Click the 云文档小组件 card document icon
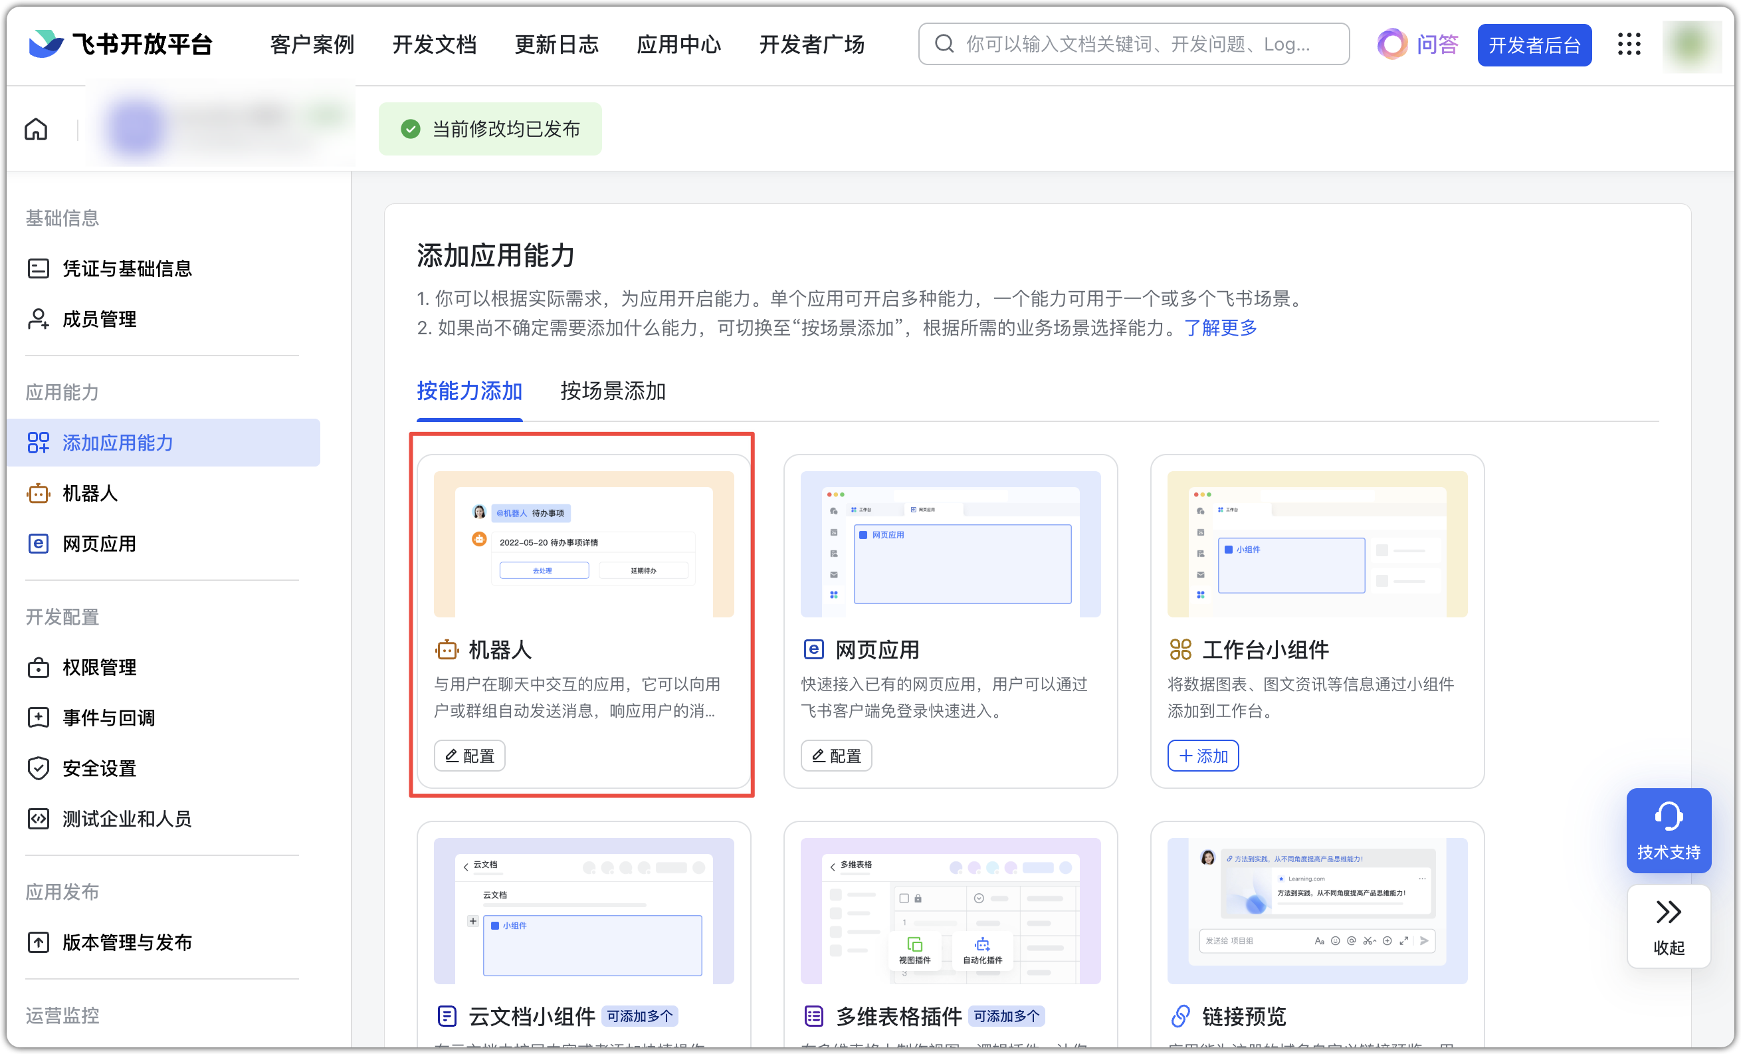Screen dimensions: 1741x1054 (x=447, y=1016)
